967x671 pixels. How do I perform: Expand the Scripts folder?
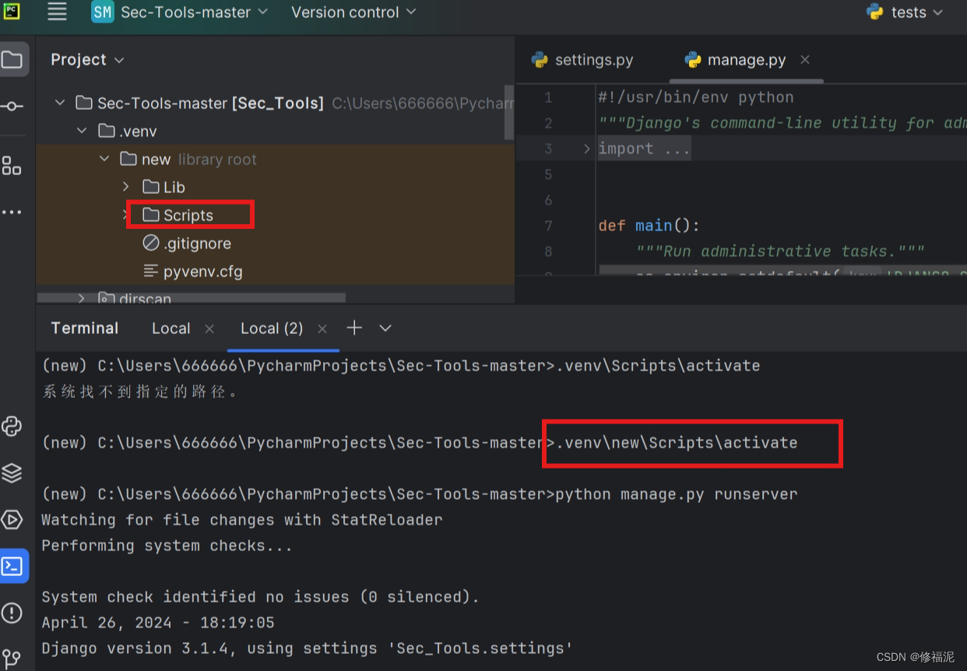pyautogui.click(x=126, y=214)
